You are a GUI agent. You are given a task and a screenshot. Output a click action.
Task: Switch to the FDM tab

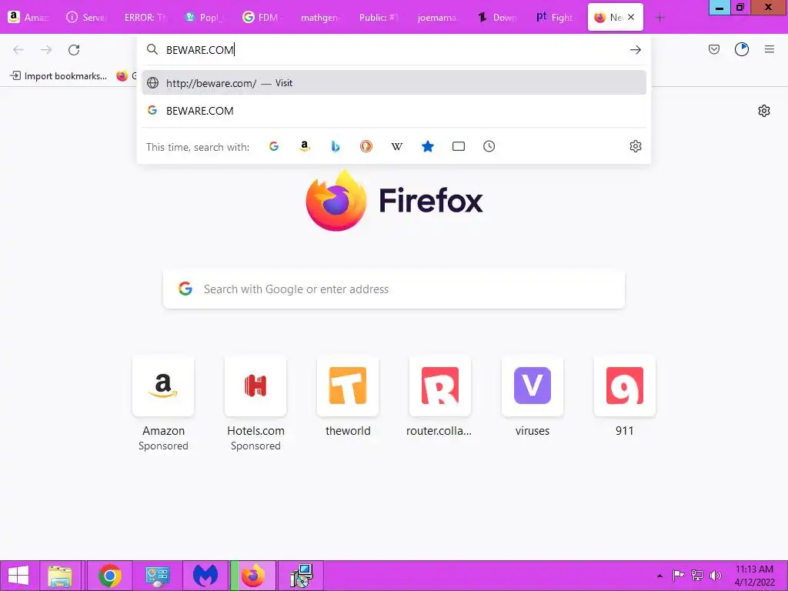[262, 18]
